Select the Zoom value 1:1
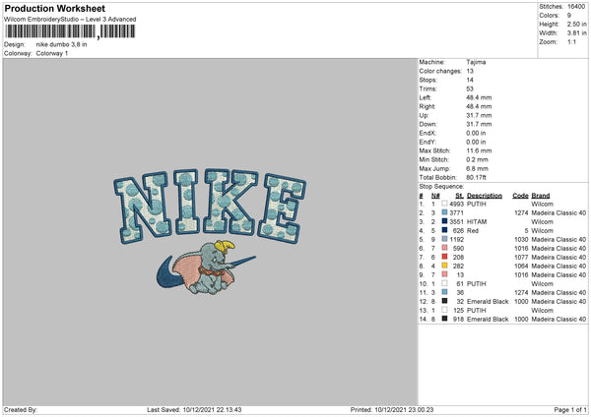 coord(571,41)
